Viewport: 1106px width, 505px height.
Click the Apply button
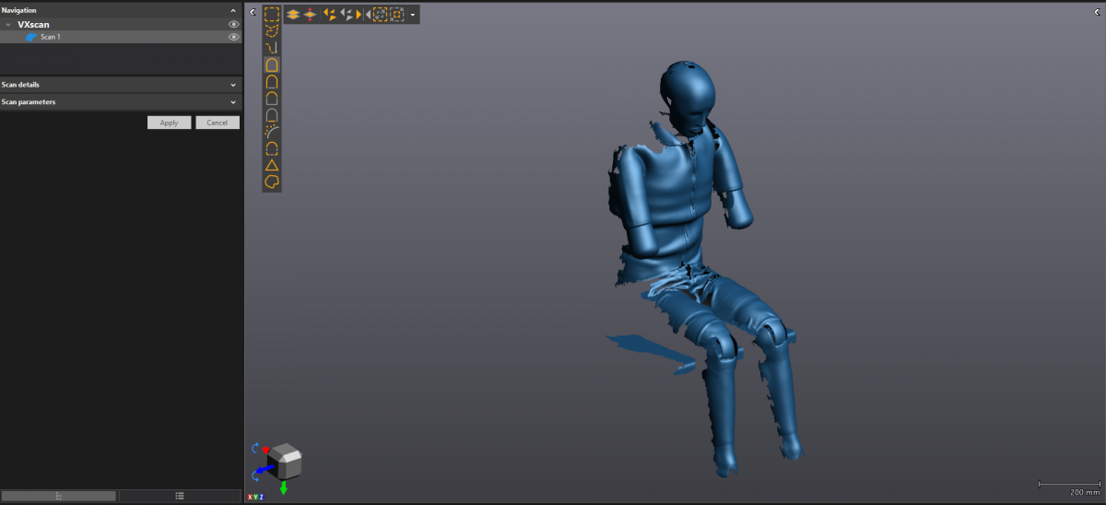[x=169, y=123]
